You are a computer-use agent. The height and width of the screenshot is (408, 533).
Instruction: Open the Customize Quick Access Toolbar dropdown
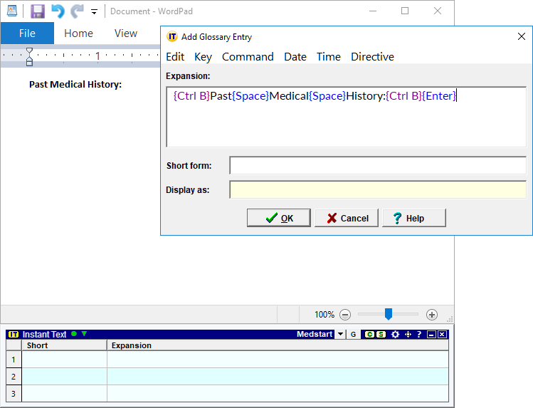[x=94, y=12]
